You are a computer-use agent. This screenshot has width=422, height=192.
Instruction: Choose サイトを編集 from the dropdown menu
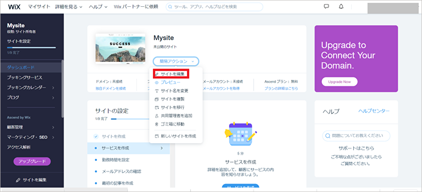(x=173, y=74)
